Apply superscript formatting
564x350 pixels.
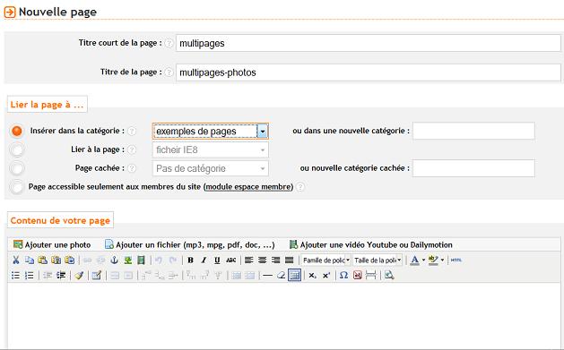tap(326, 276)
